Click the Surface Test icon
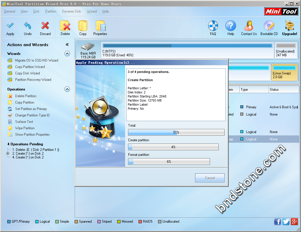The height and width of the screenshot is (232, 301). point(10,122)
